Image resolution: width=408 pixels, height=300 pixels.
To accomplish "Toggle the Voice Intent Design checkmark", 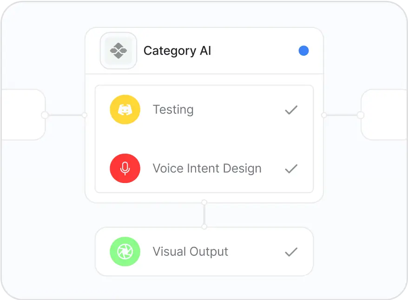I will tap(291, 169).
